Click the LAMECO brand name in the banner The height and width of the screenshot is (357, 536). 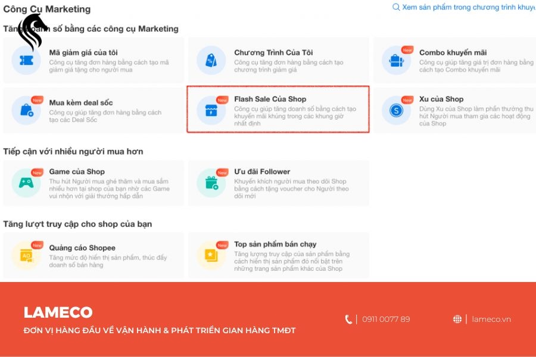tap(58, 312)
